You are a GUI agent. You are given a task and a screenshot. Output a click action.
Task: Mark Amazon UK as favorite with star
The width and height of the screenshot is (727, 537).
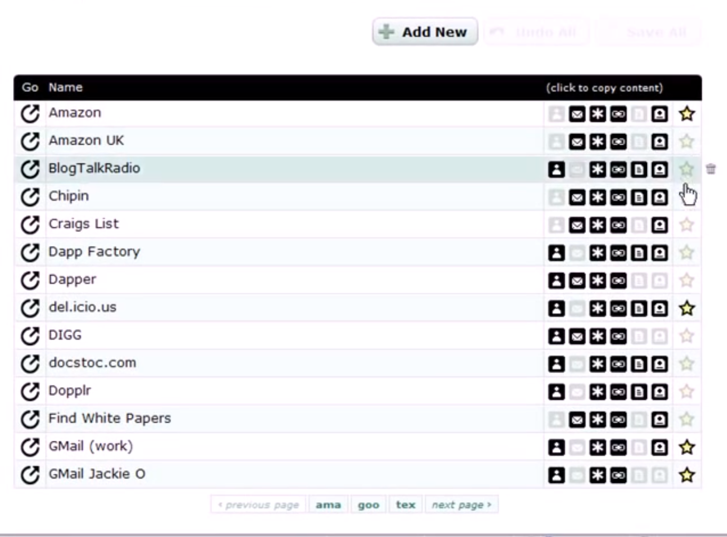[x=686, y=142]
